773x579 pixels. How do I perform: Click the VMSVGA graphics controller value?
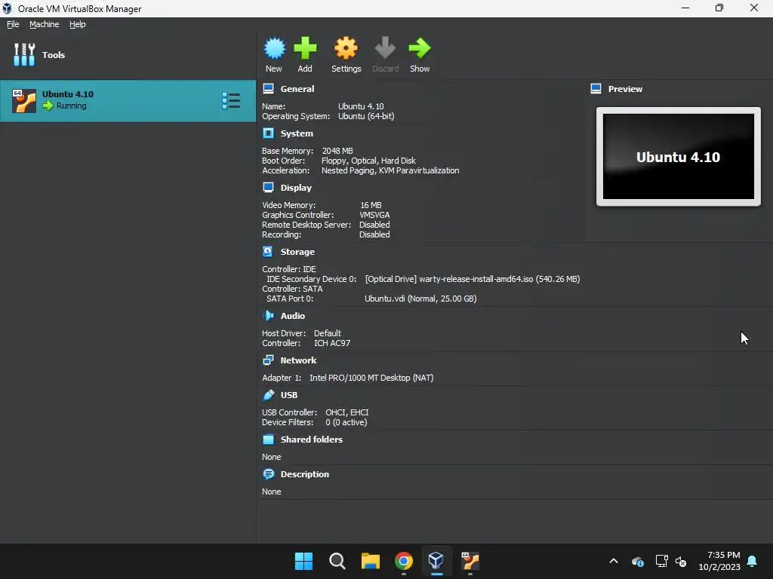[x=374, y=215]
